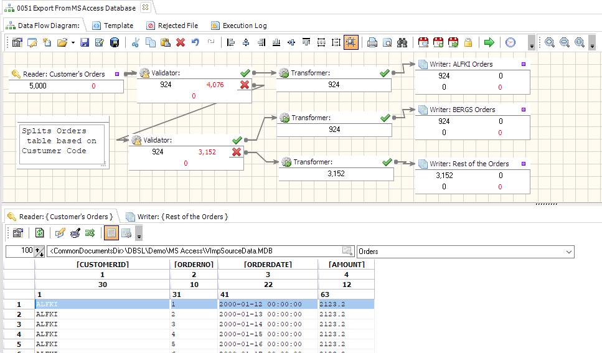The width and height of the screenshot is (602, 353).
Task: Open the dropdown arrow next to Open folder
Action: [73, 42]
